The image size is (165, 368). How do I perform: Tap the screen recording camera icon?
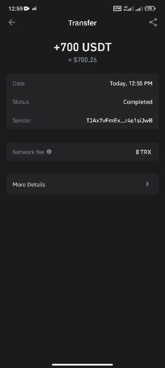click(x=27, y=9)
